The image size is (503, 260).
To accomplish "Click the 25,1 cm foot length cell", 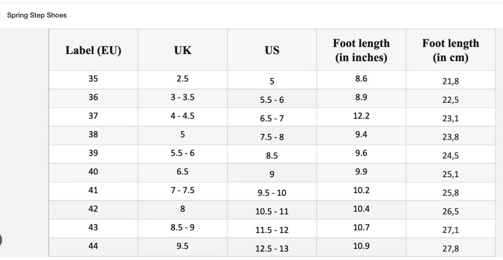I will click(x=451, y=172).
